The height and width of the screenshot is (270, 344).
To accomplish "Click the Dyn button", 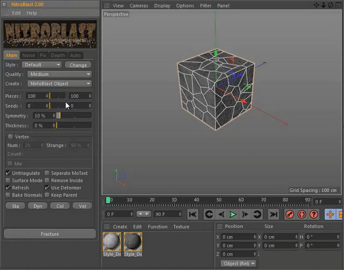I will 38,206.
